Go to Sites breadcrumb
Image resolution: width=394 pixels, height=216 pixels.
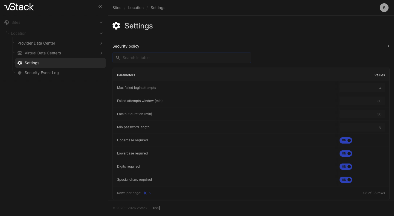pos(117,8)
